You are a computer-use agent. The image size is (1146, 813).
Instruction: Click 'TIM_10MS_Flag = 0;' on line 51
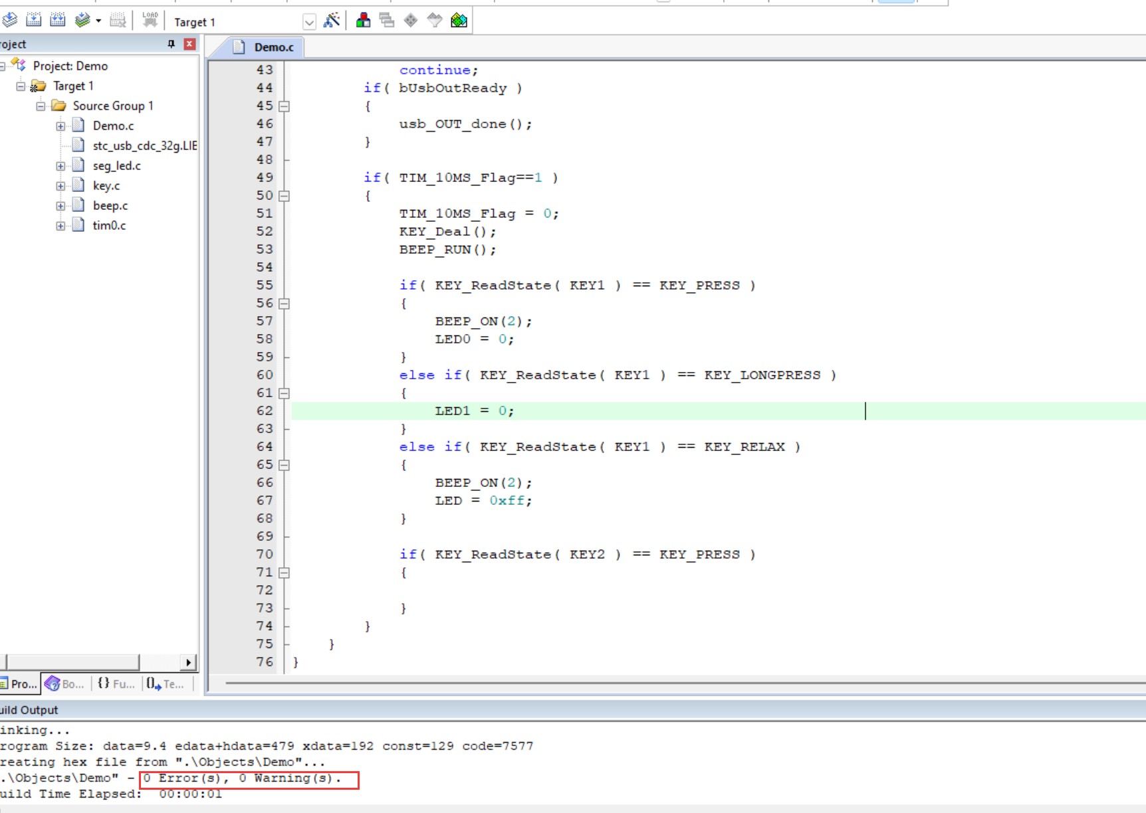(x=479, y=214)
